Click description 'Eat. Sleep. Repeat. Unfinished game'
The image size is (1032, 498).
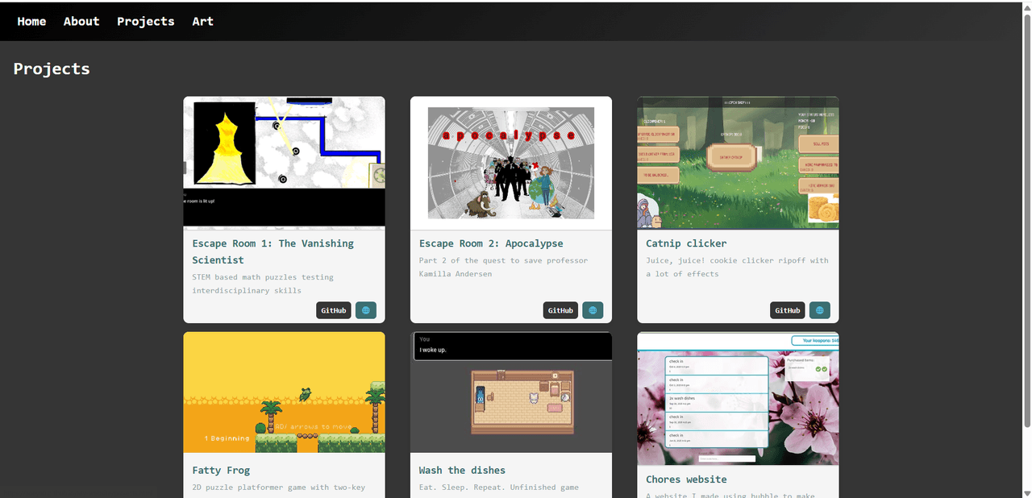click(499, 488)
